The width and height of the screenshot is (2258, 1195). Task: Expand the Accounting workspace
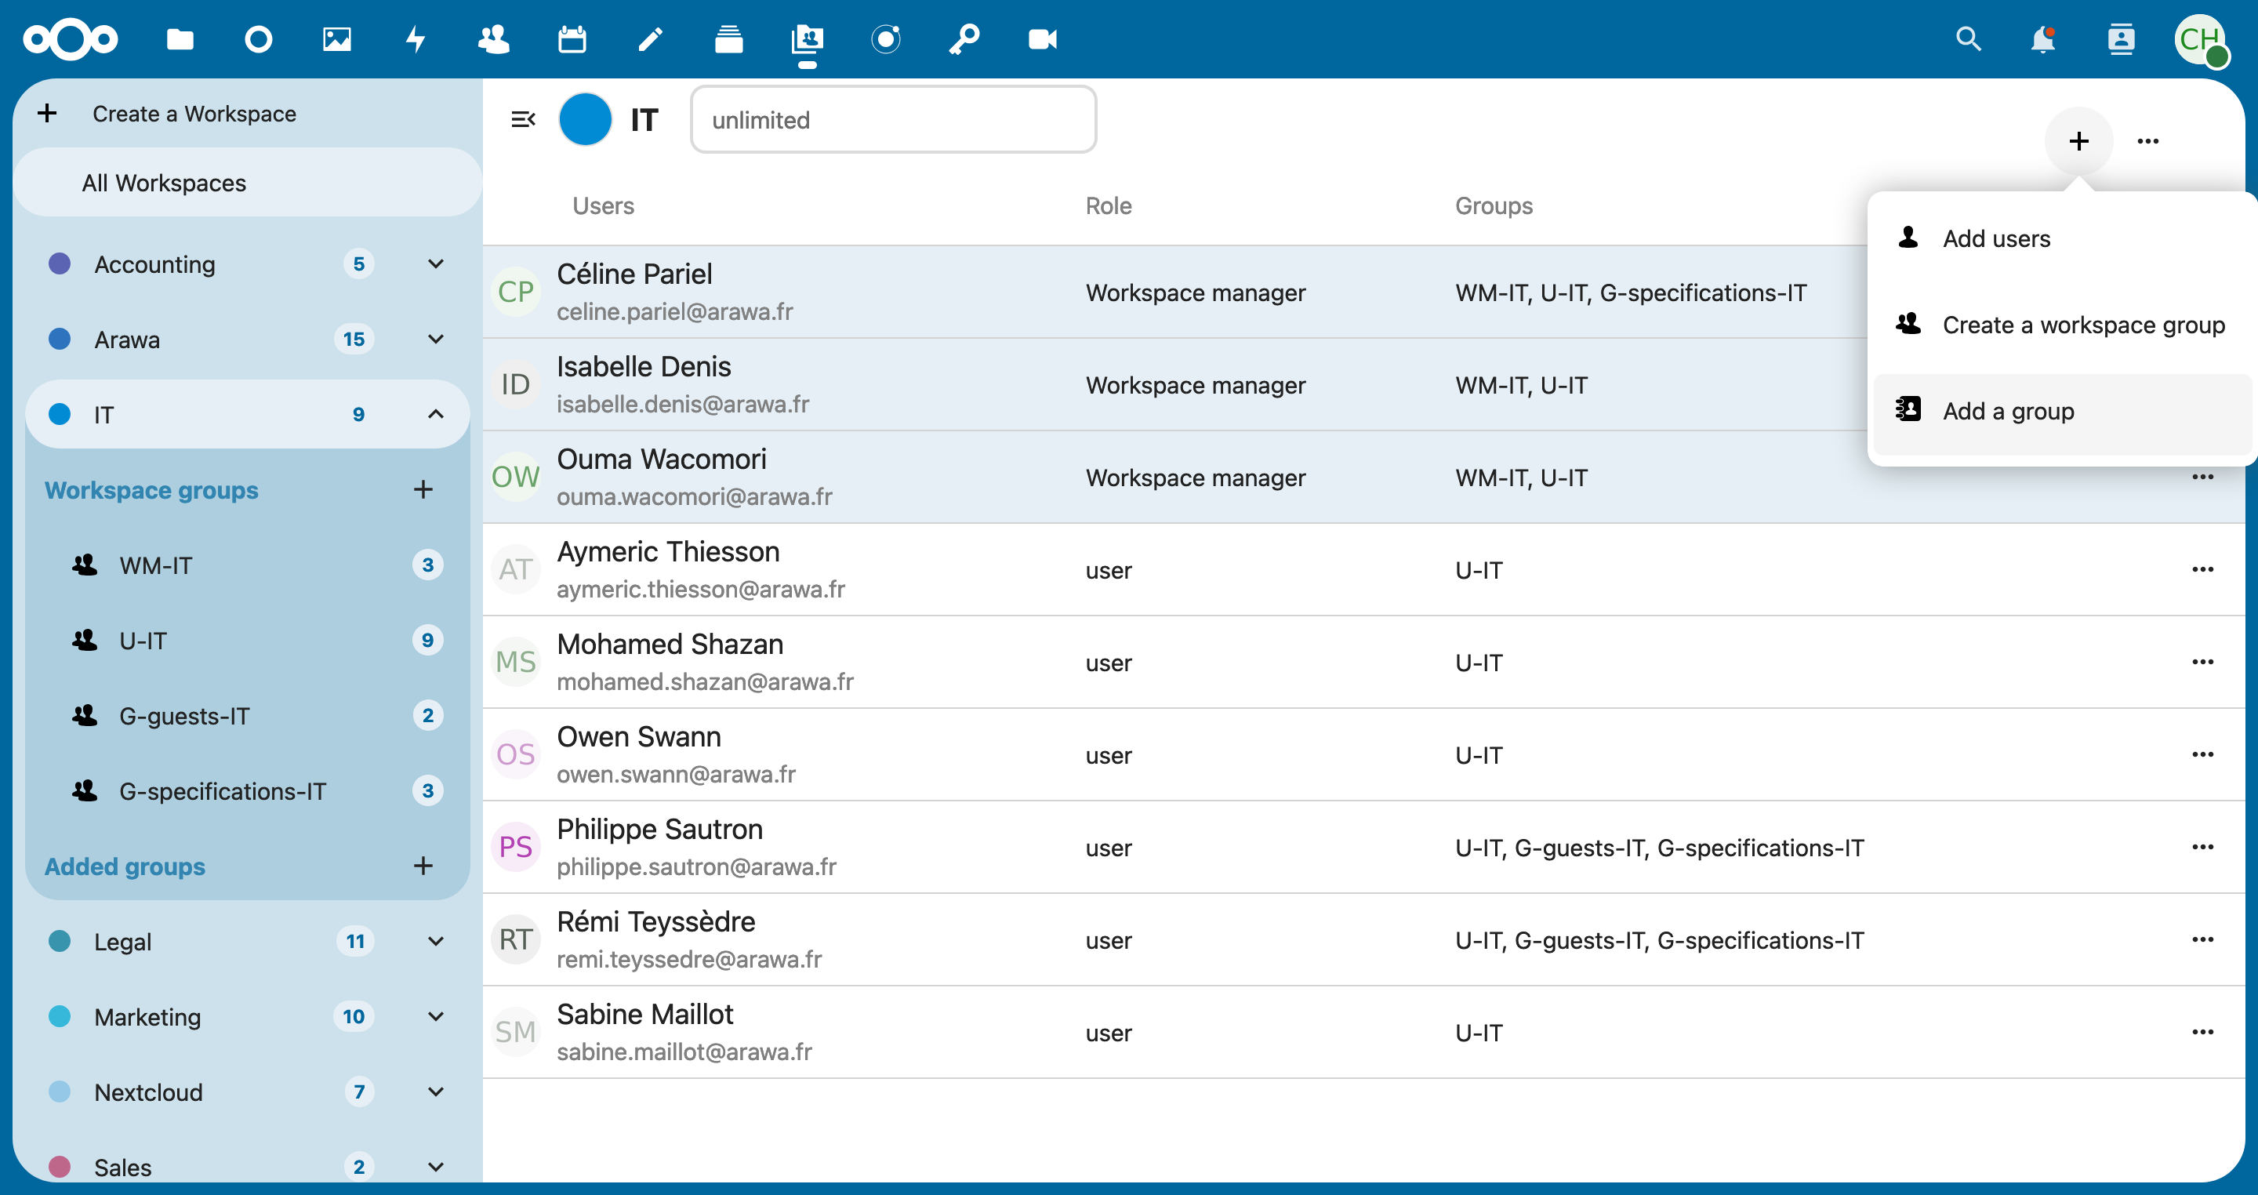[436, 264]
